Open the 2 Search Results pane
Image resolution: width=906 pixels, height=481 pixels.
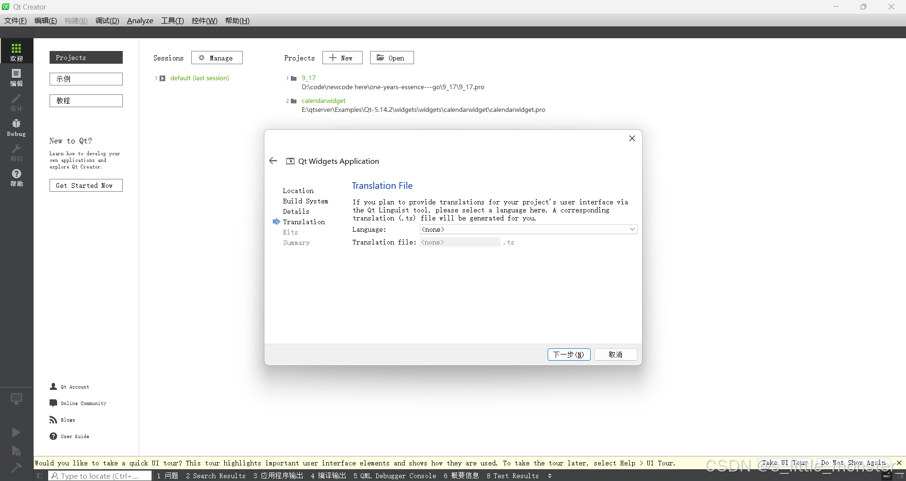[216, 476]
